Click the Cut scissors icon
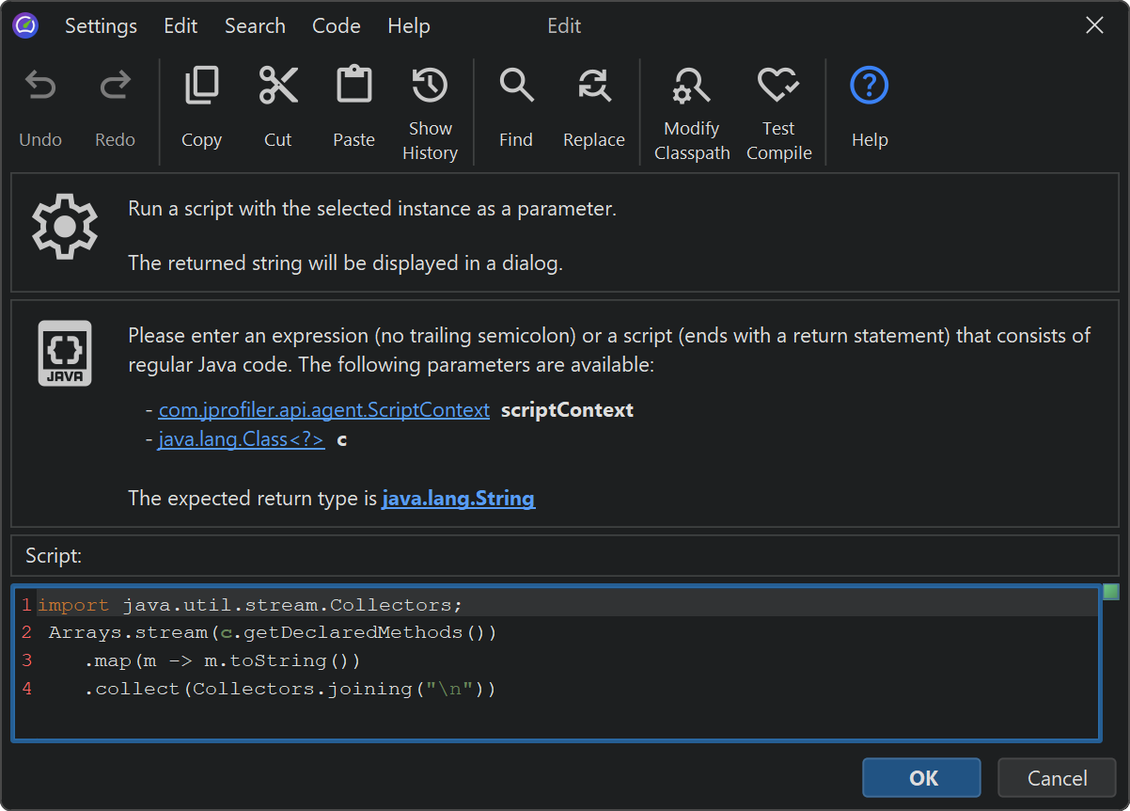Image resolution: width=1130 pixels, height=811 pixels. 278,87
